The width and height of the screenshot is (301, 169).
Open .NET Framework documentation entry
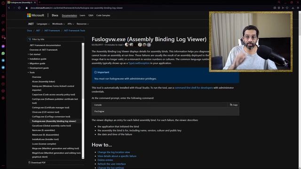pos(45,46)
